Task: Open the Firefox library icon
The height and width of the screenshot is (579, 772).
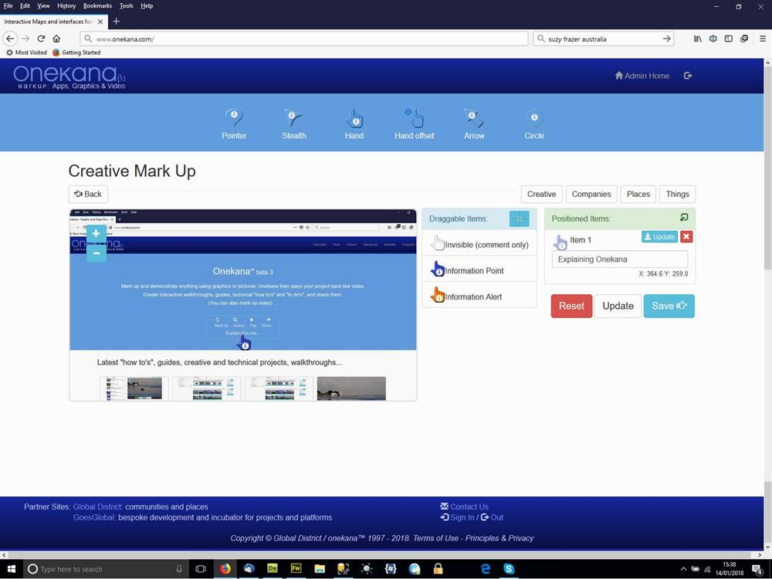Action: (698, 39)
